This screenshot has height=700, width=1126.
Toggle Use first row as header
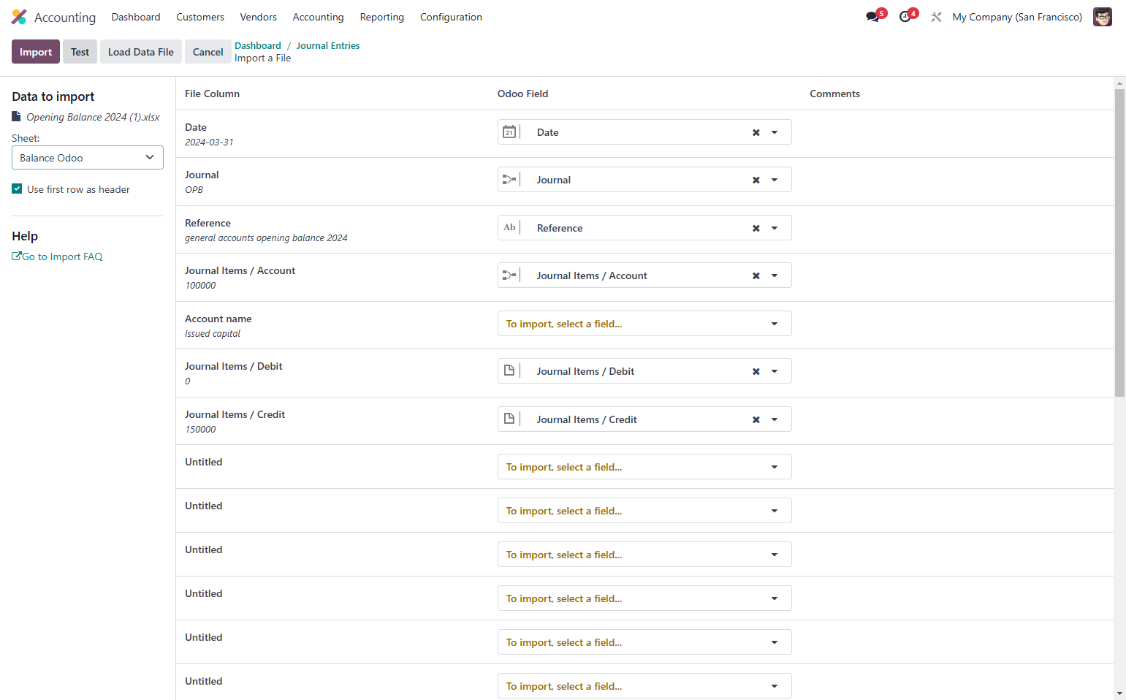click(17, 189)
